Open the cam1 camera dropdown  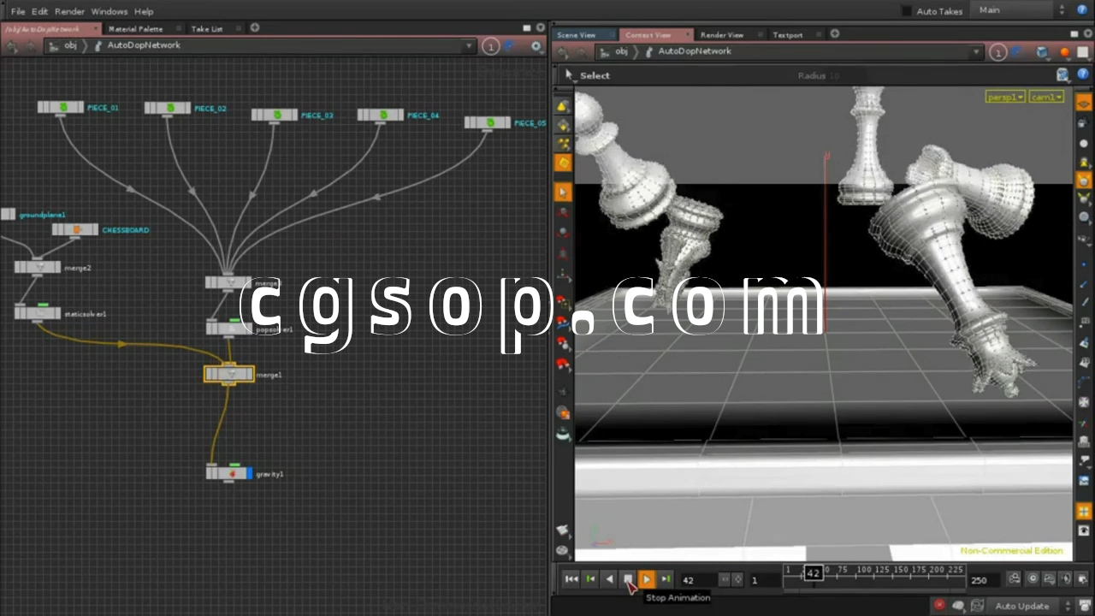point(1045,97)
